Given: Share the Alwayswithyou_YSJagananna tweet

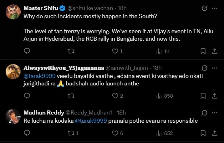Looking at the screenshot, I should point(215,96).
